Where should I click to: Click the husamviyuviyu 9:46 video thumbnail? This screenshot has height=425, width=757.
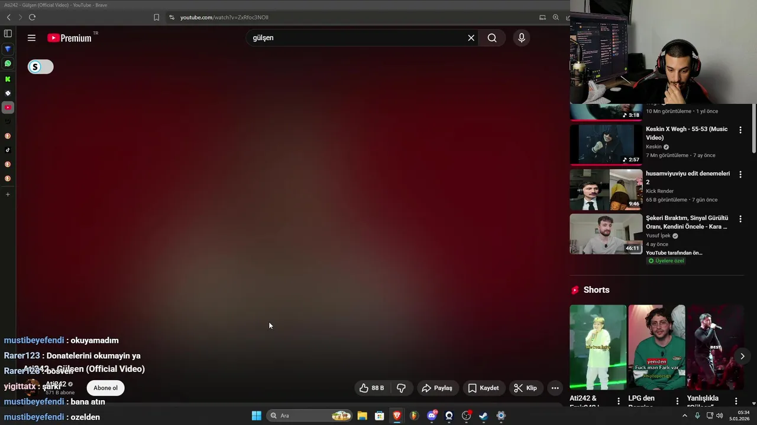tap(606, 189)
